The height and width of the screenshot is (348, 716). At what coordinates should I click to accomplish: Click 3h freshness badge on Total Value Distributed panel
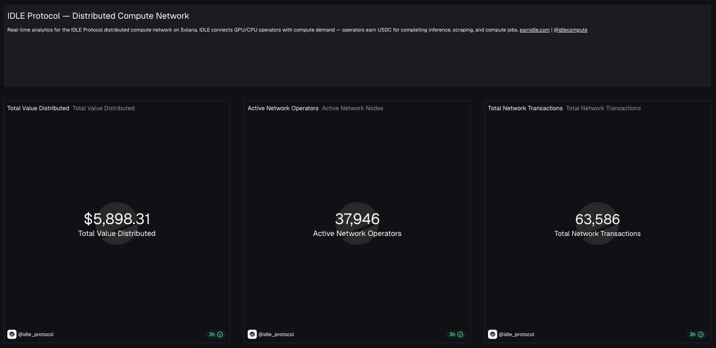point(216,334)
